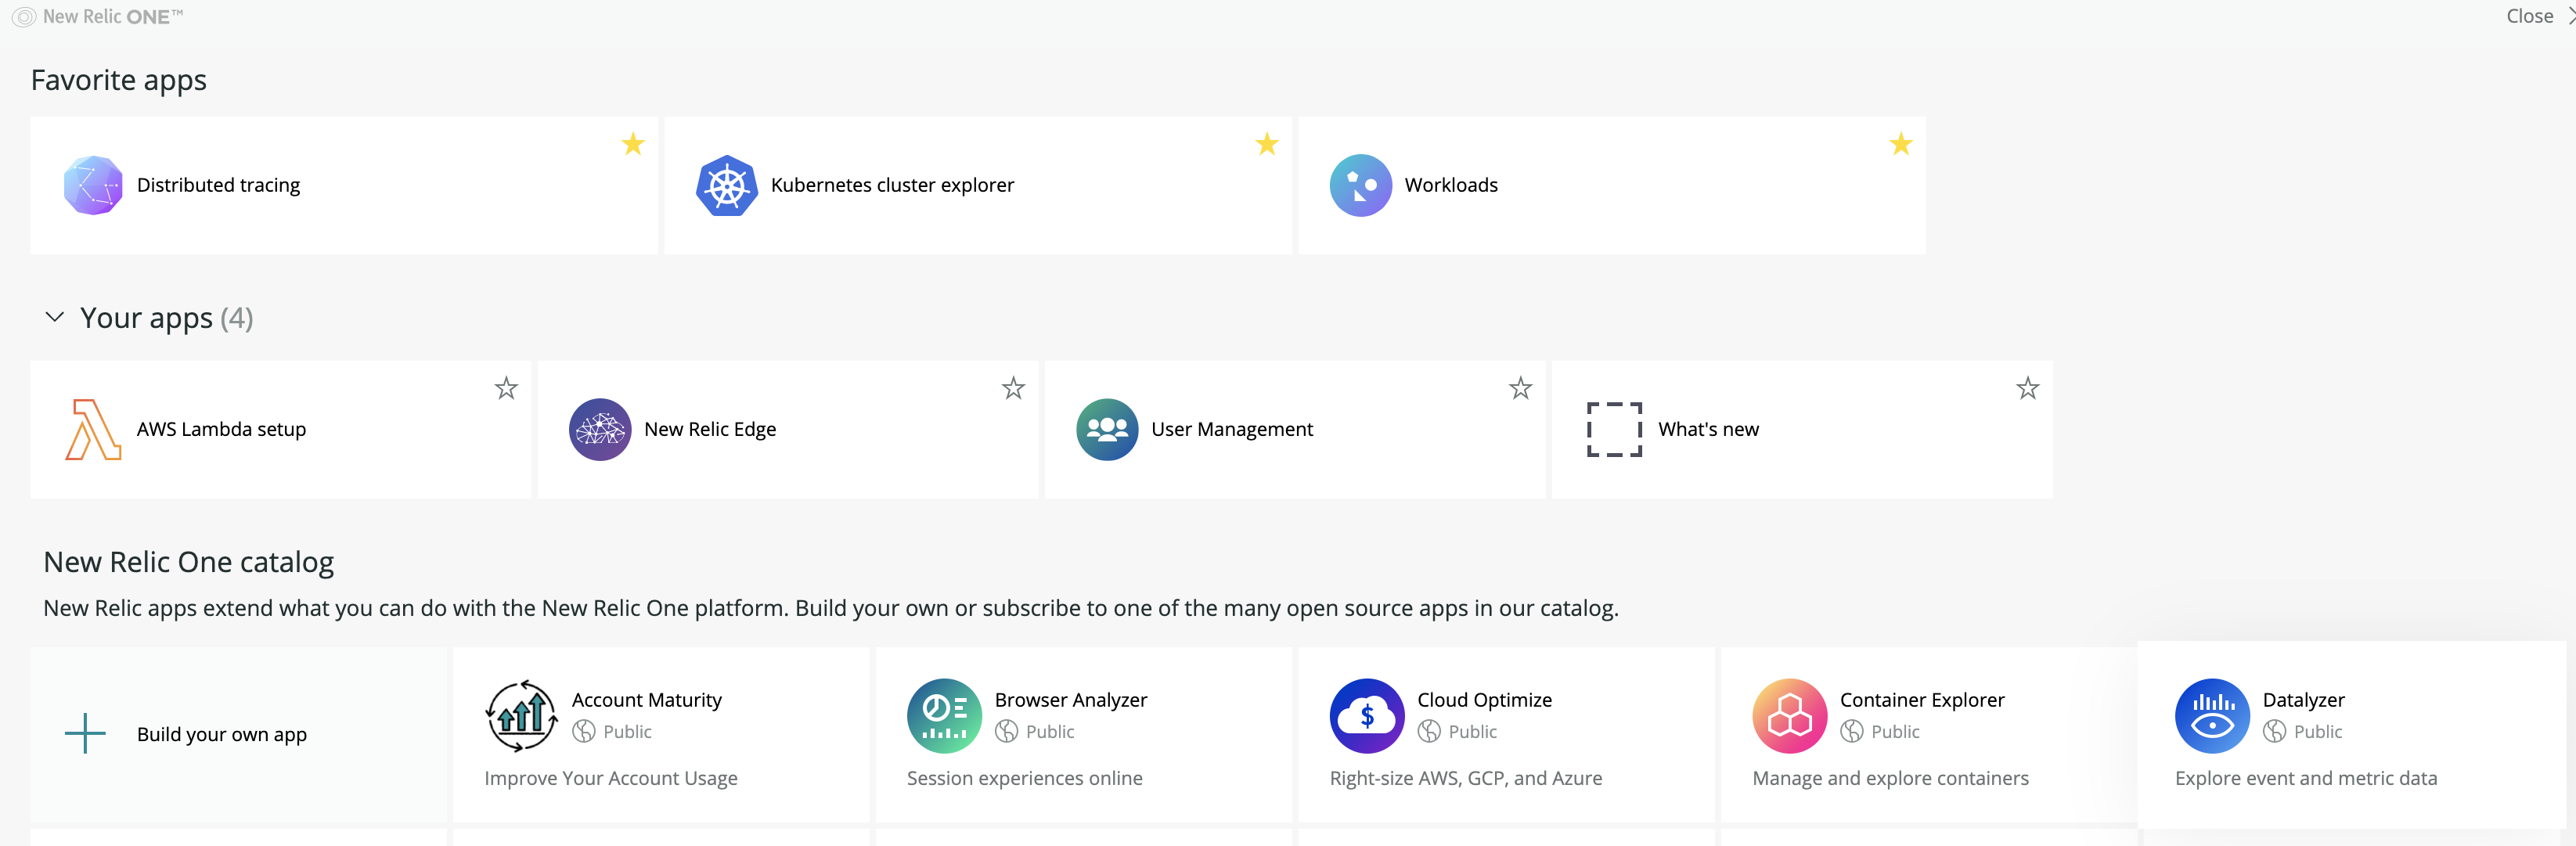Screen dimensions: 2576x846
Task: Unfavorite Distributed tracing via its yellow star
Action: click(x=633, y=144)
